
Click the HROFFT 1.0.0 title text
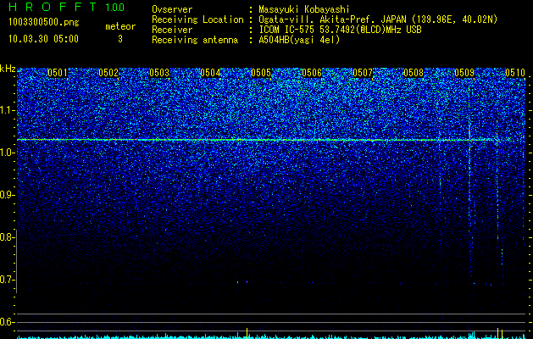pos(66,7)
